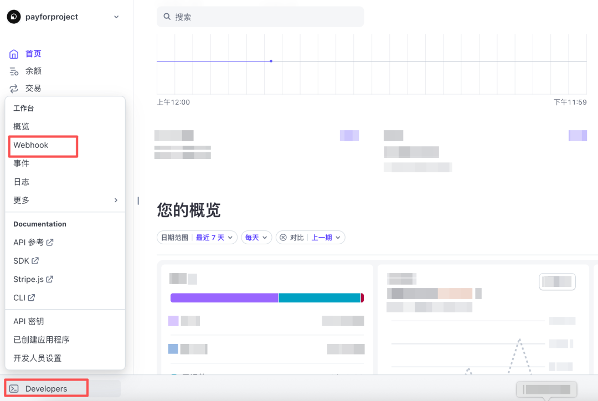Screen dimensions: 598x401
Task: Select the 余额 balance icon
Action: 14,71
